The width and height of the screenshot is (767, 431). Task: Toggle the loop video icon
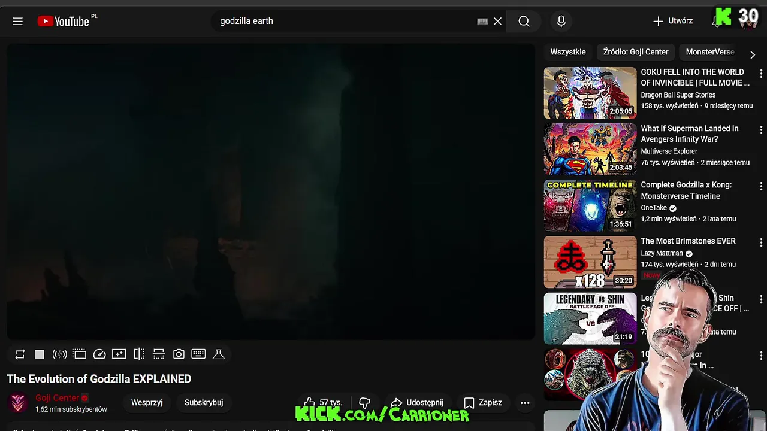[x=20, y=354]
